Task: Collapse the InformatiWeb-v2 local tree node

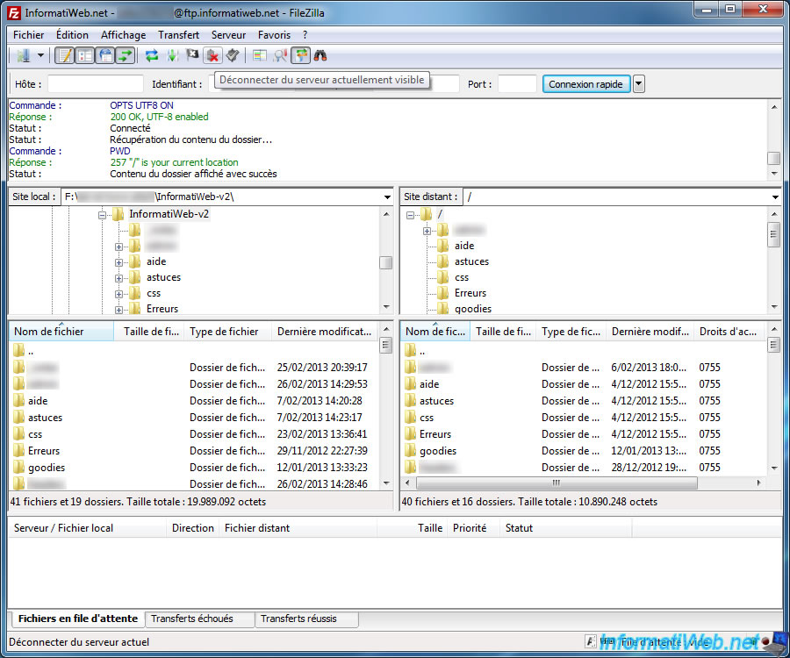Action: (103, 215)
